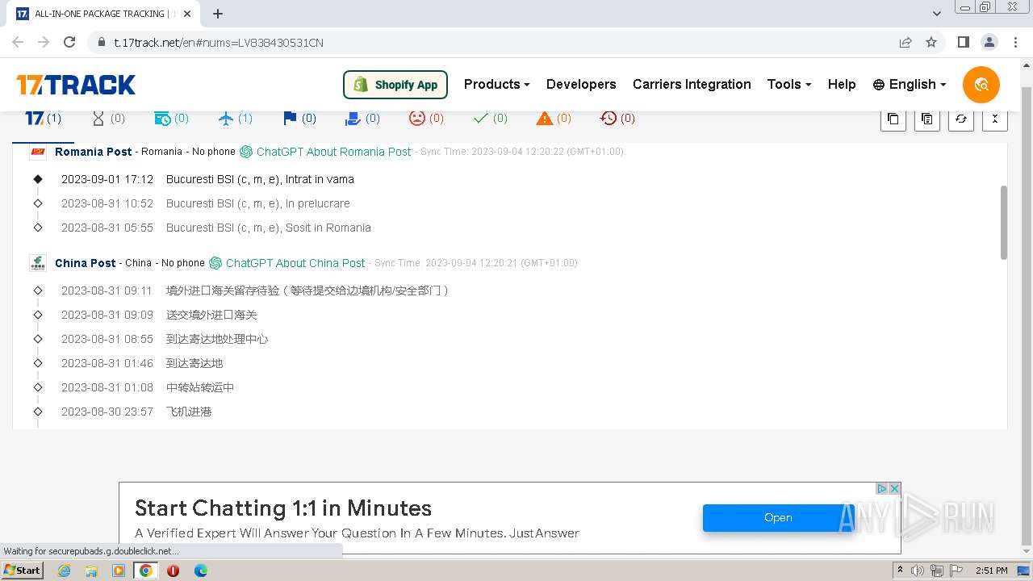Open the Shopify App button
Viewport: 1033px width, 581px height.
pyautogui.click(x=395, y=85)
